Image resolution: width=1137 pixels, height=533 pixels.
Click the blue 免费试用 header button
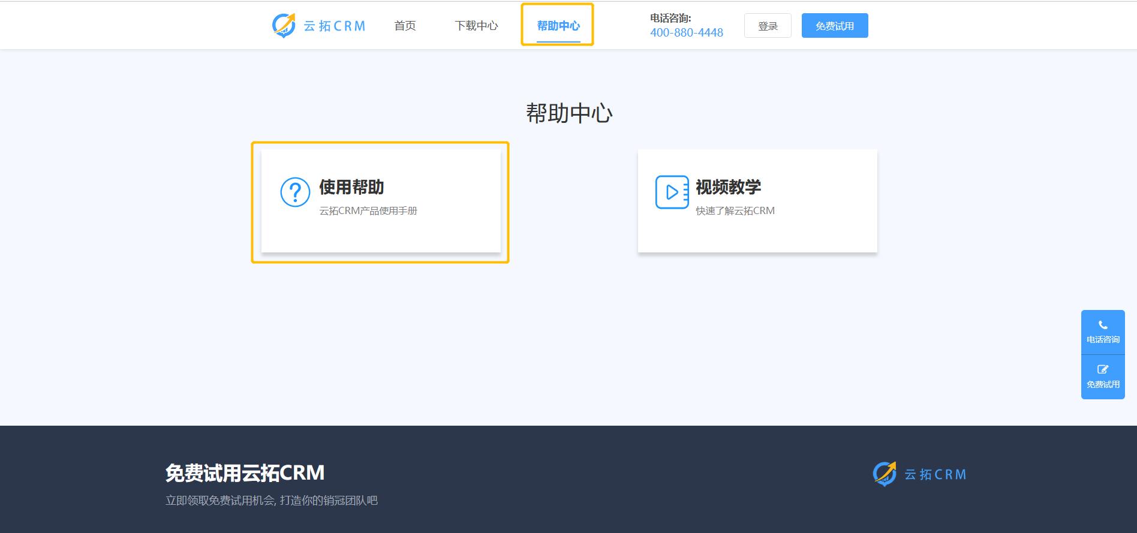tap(835, 26)
